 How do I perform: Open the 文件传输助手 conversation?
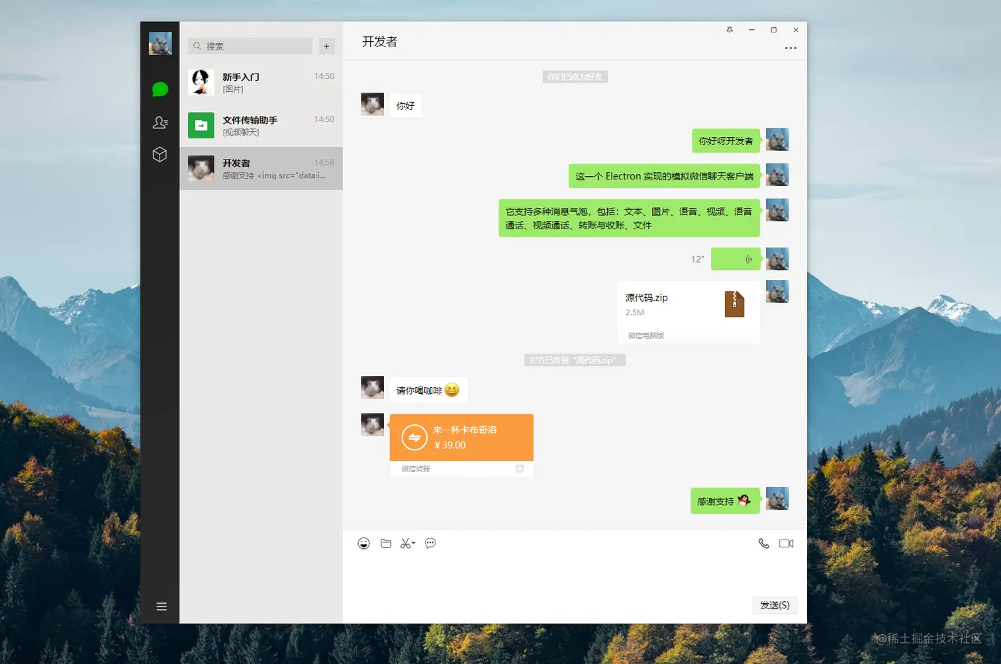(261, 125)
